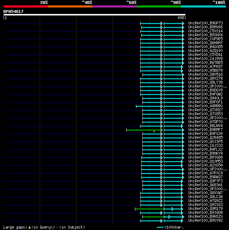Open UniRef100_Q8VXW7 entry
This screenshot has width=229, height=230.
205,193
